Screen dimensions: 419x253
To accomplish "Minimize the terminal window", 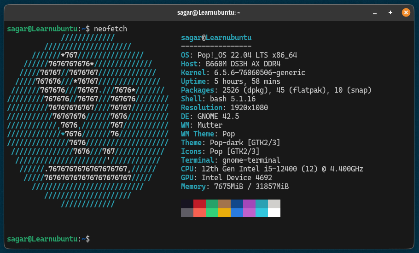I will tap(375, 12).
